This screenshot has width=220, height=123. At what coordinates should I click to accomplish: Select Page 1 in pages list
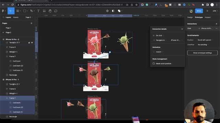(x=8, y=28)
